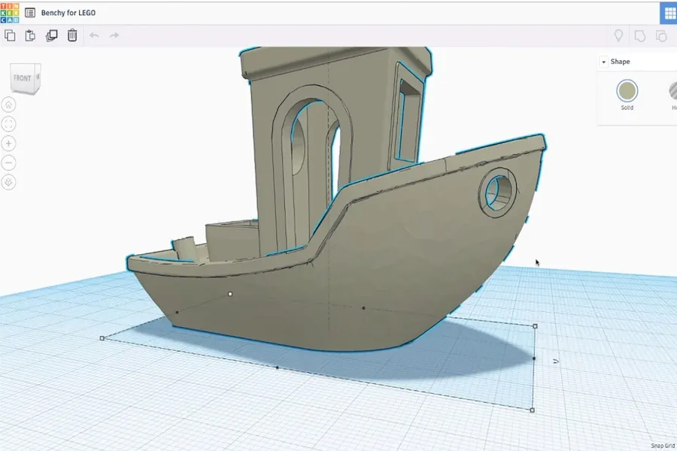This screenshot has height=451, width=677.
Task: Click the left corner resize handle
Action: coord(102,338)
